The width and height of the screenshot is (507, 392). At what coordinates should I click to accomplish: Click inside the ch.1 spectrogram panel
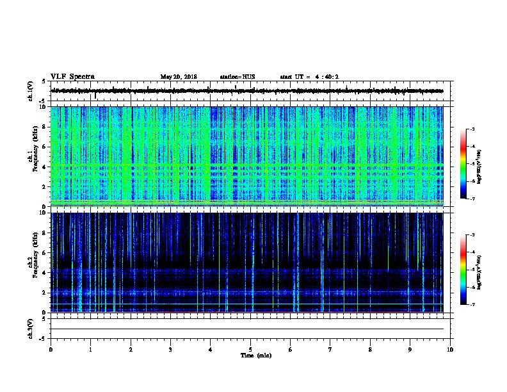click(246, 156)
